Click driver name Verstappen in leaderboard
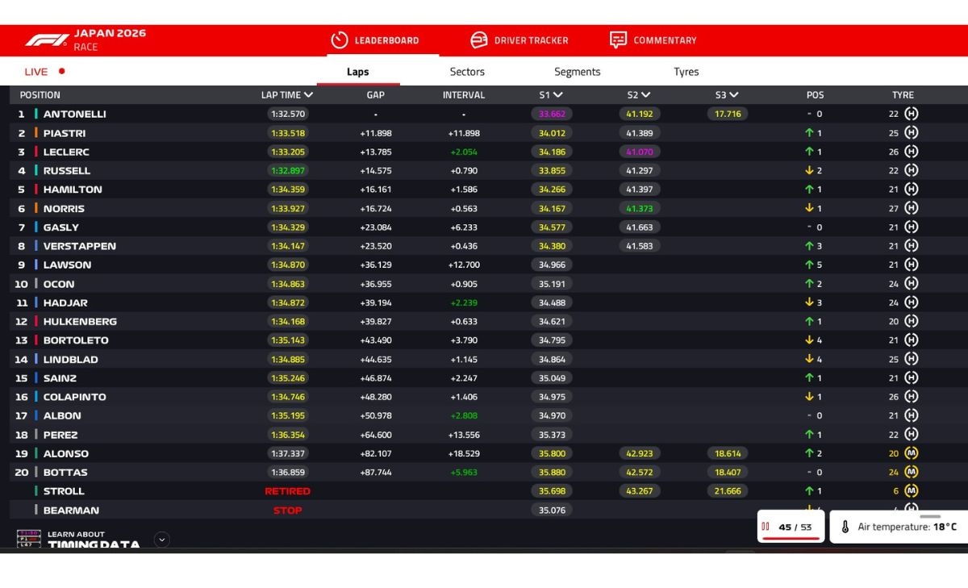This screenshot has height=588, width=968. (x=79, y=246)
